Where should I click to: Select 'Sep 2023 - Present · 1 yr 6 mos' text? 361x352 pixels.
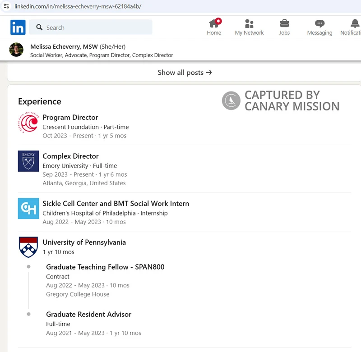pyautogui.click(x=85, y=174)
